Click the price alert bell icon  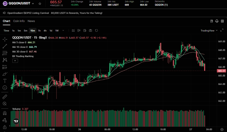[217, 21]
